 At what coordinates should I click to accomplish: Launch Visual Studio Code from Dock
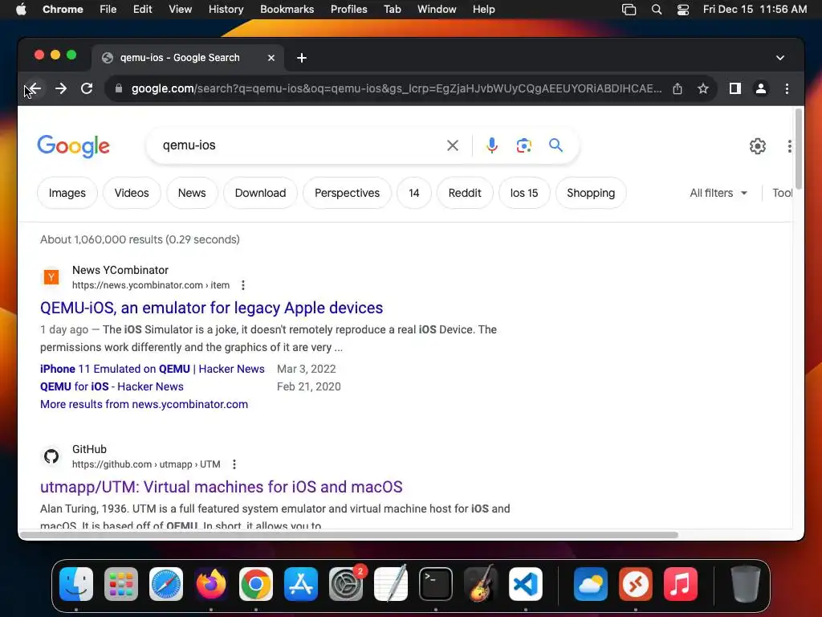[x=525, y=584]
